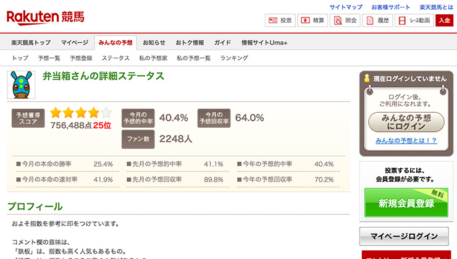Image resolution: width=457 pixels, height=259 pixels.
Task: Click the 今月の予想的中率 badge
Action: 138,118
